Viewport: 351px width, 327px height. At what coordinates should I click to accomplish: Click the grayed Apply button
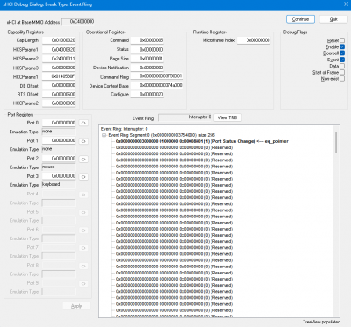click(76, 306)
